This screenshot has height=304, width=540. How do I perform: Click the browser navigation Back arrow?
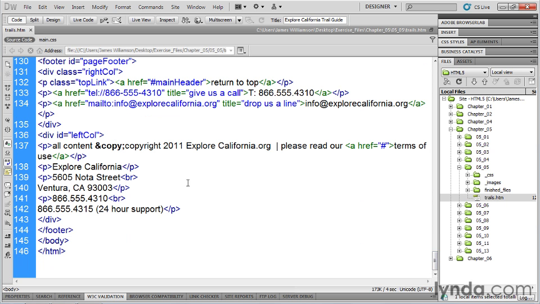click(x=12, y=50)
